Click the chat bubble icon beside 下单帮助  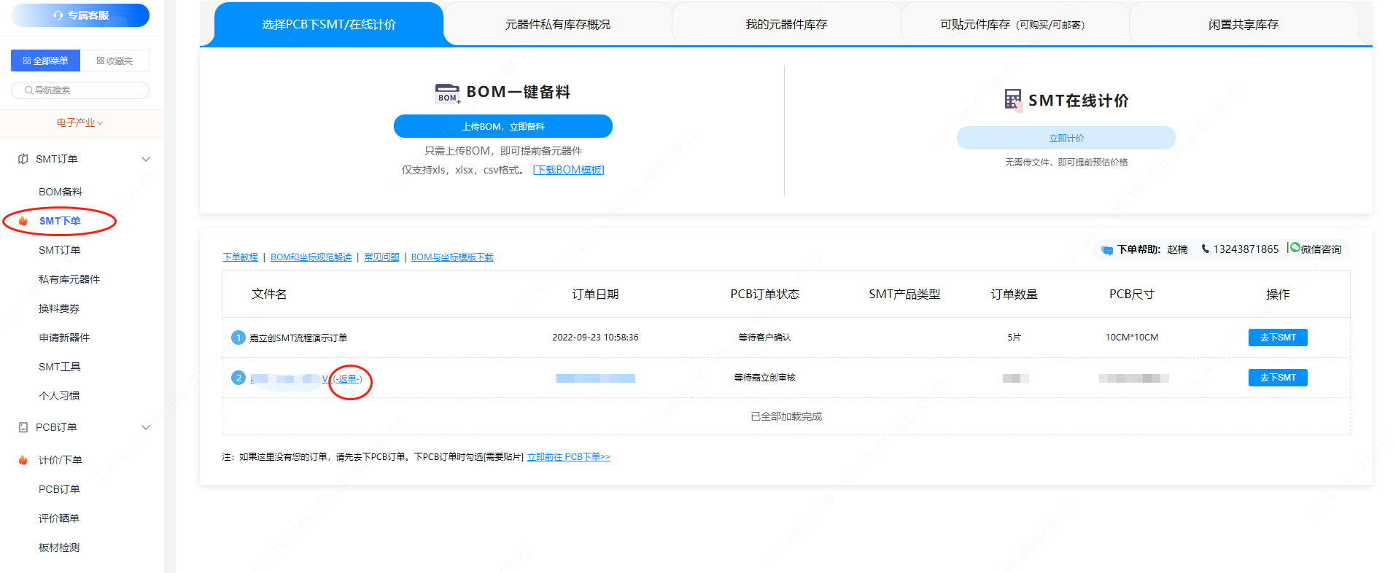click(x=1107, y=250)
